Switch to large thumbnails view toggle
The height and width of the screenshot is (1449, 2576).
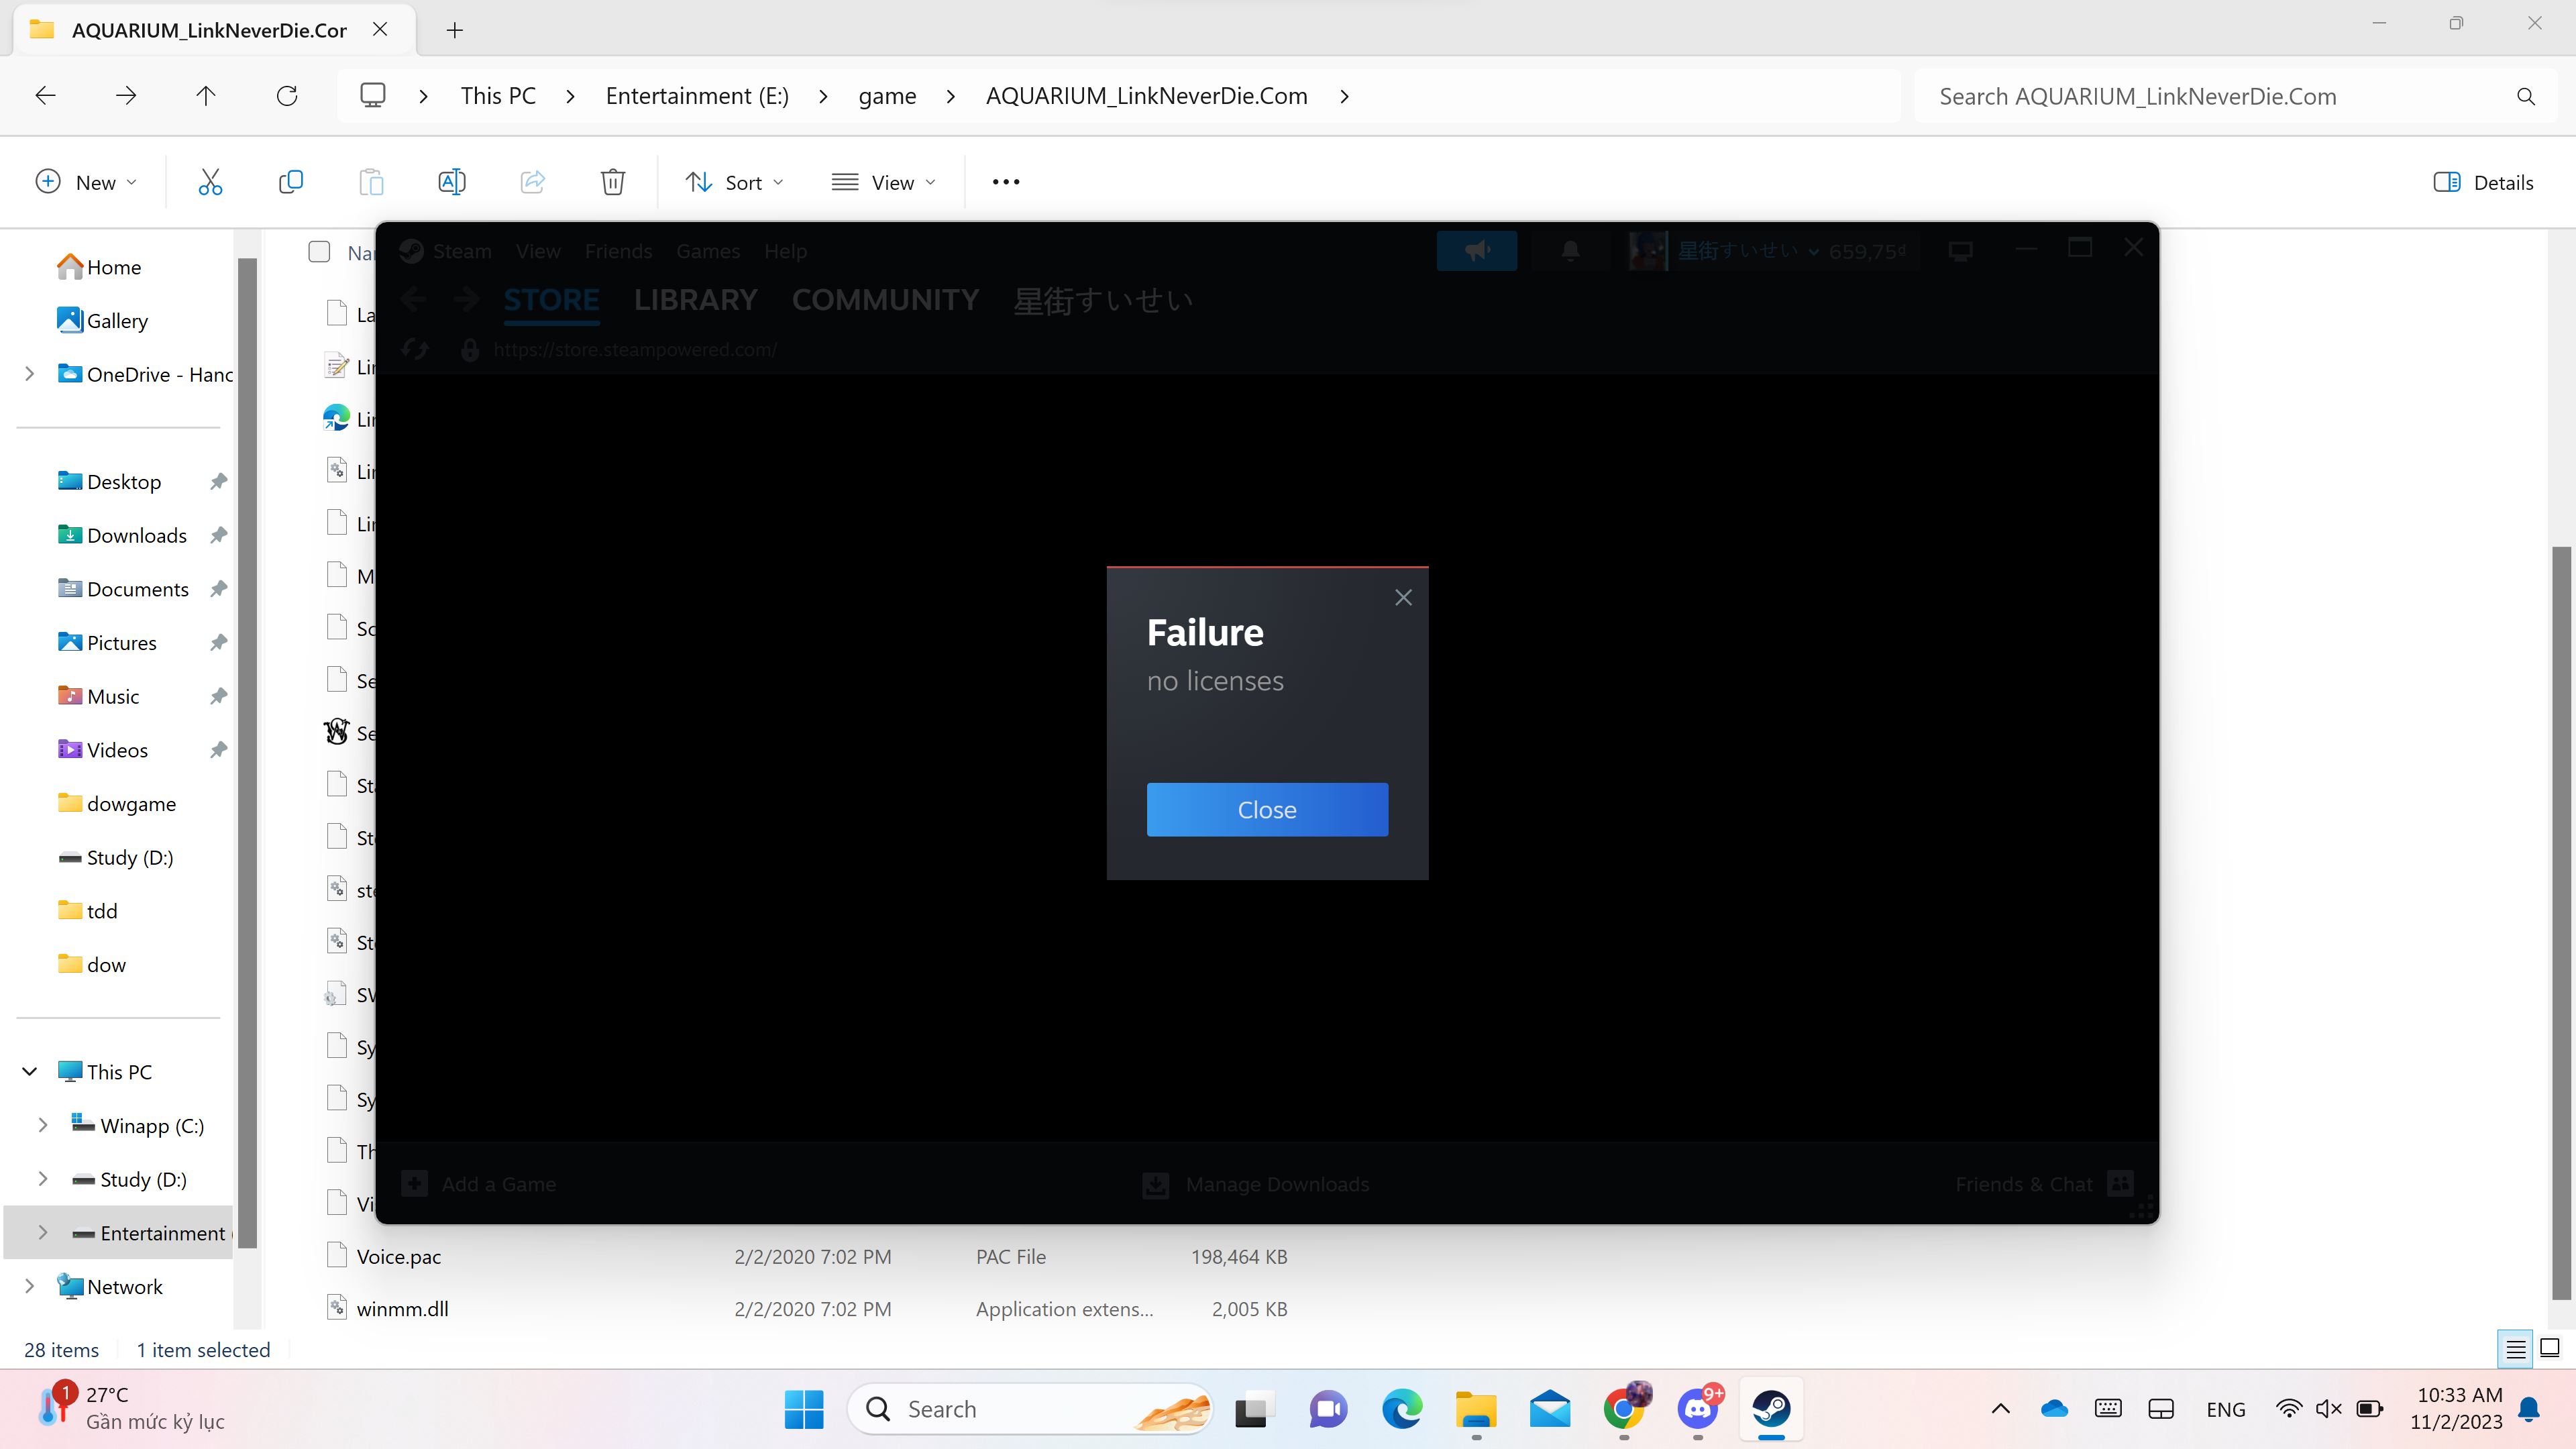coord(2549,1348)
